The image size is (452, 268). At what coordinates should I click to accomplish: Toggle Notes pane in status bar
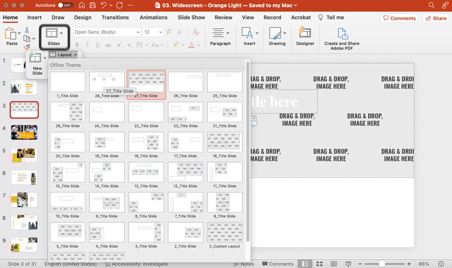pyautogui.click(x=244, y=264)
